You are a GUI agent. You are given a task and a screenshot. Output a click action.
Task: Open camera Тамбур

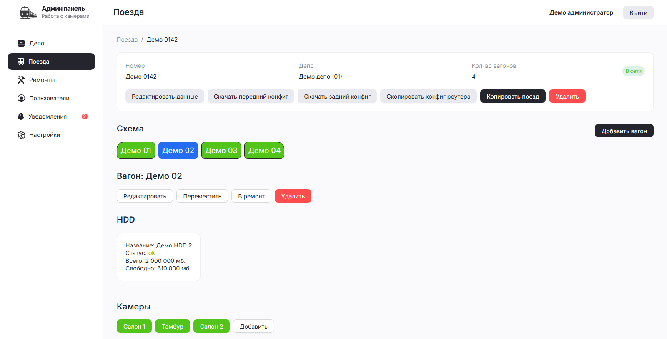pyautogui.click(x=173, y=326)
